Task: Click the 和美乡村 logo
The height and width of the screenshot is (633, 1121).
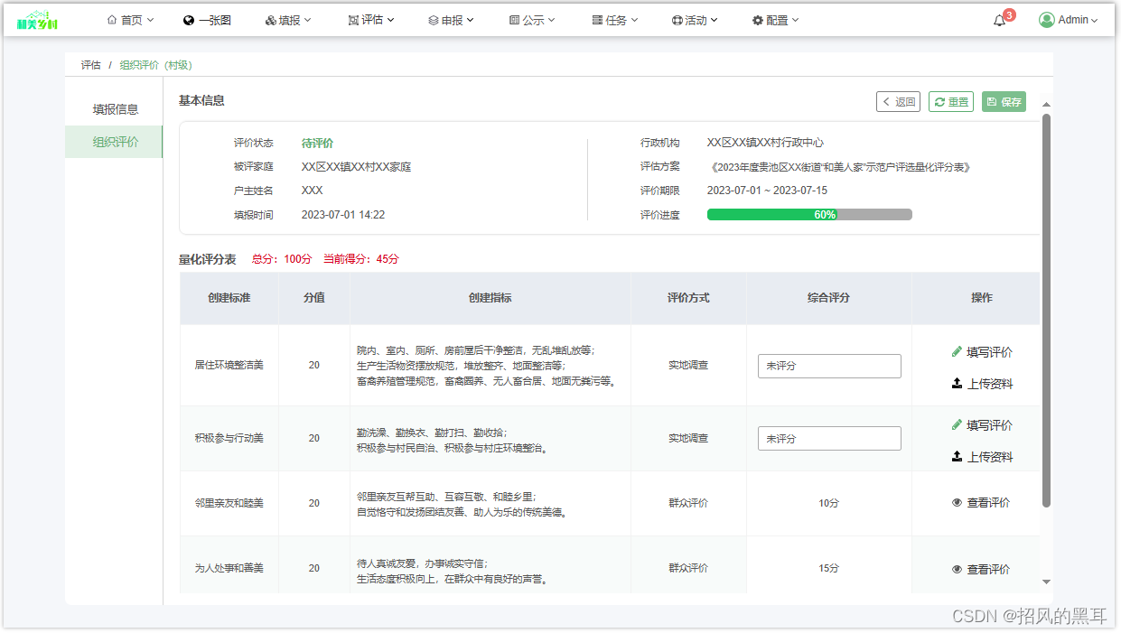Action: pyautogui.click(x=37, y=20)
